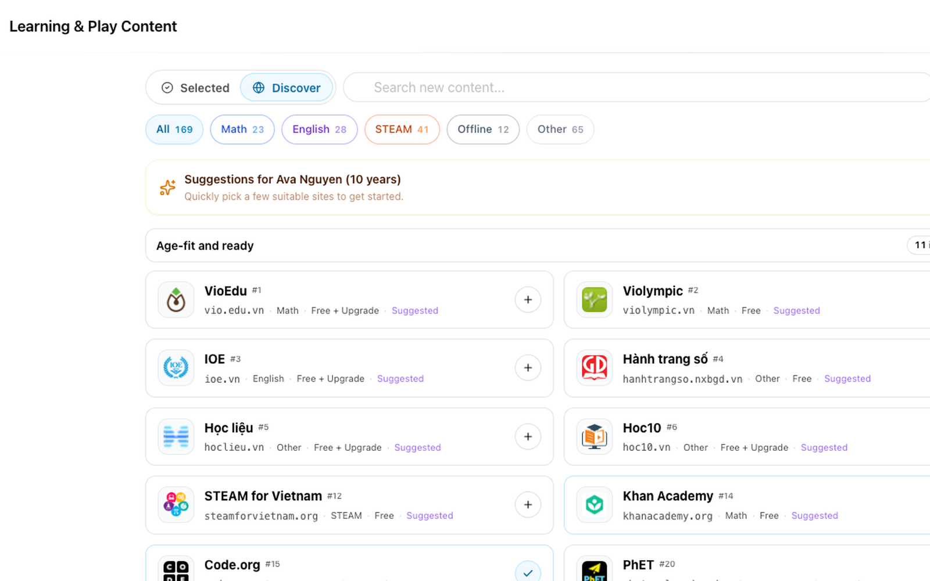Click the Hành trang số title
930x581 pixels.
[665, 359]
